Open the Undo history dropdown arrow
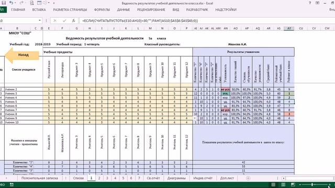Image resolution: width=335 pixels, height=188 pixels. coord(15,3)
